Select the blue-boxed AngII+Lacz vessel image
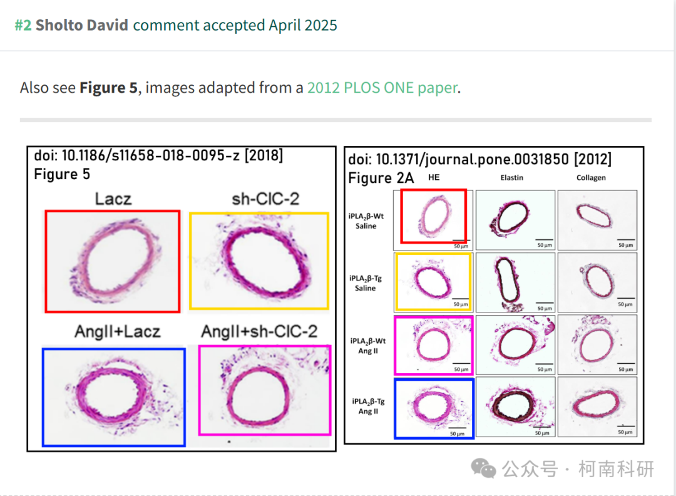The image size is (676, 496). (x=114, y=397)
